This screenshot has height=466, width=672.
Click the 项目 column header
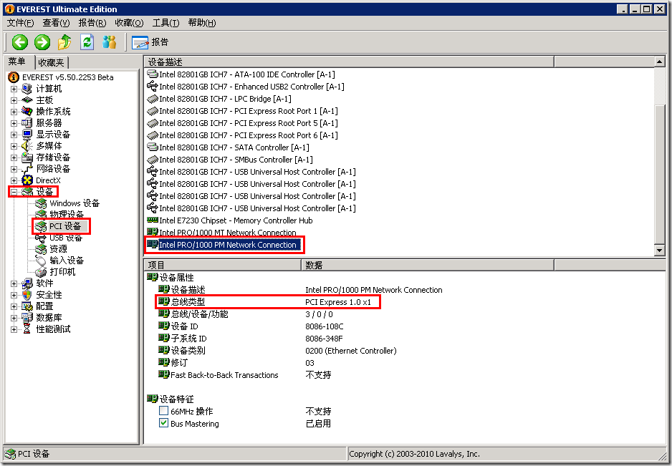(x=222, y=265)
